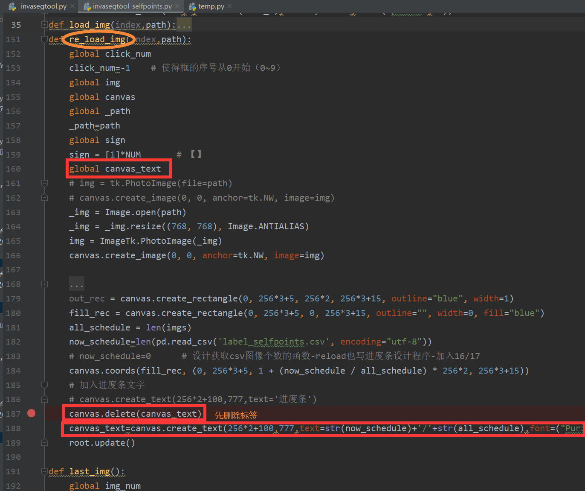Collapse the re_load_img function via its chevron

(x=44, y=39)
